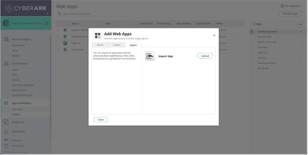Viewport: 308px width, 155px height.
Task: Select Web Apps in the sidebar
Action: click(x=17, y=109)
